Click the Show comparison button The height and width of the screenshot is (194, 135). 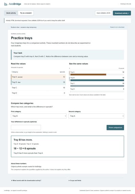point(115,127)
